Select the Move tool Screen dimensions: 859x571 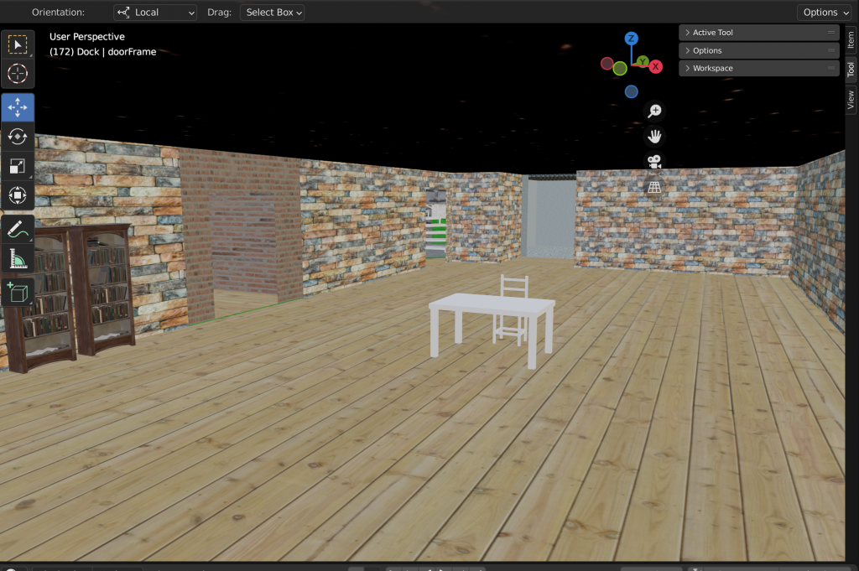tap(18, 108)
